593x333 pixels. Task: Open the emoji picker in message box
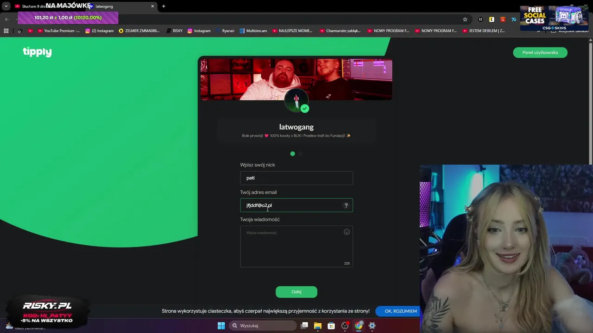pos(347,232)
